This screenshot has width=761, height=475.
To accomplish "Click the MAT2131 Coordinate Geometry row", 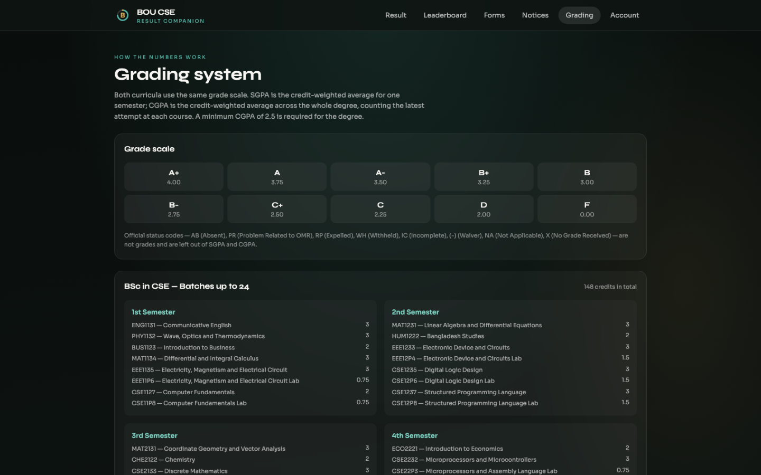I will tap(250, 449).
